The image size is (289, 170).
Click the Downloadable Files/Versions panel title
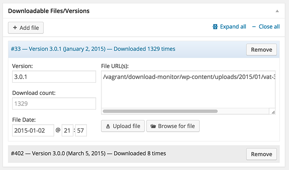[x=49, y=10]
